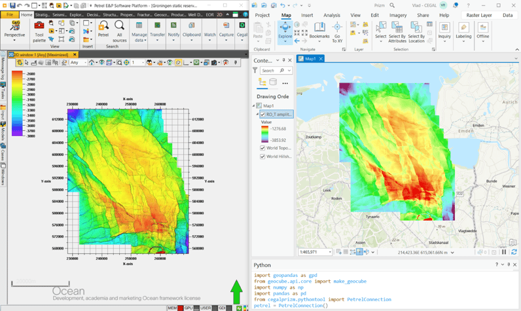Viewport: 521px width, 311px height.
Task: Close the 2D window 1 tab
Action: point(75,54)
